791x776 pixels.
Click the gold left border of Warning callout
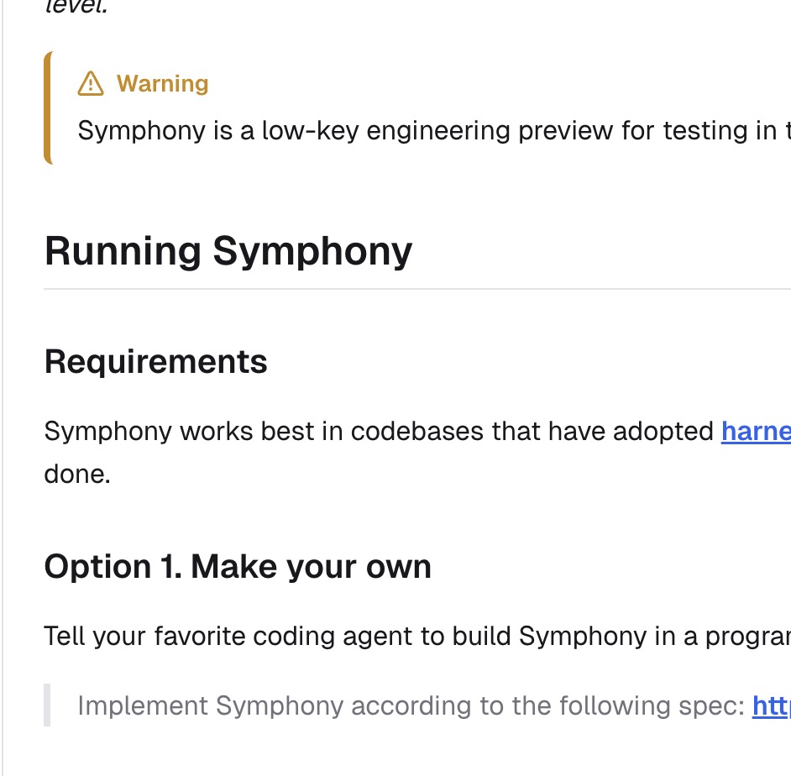47,107
